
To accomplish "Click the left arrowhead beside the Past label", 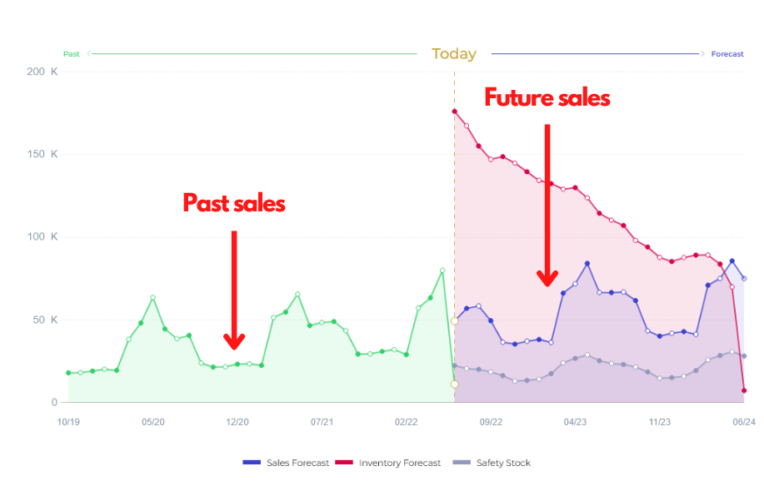I will pyautogui.click(x=89, y=54).
